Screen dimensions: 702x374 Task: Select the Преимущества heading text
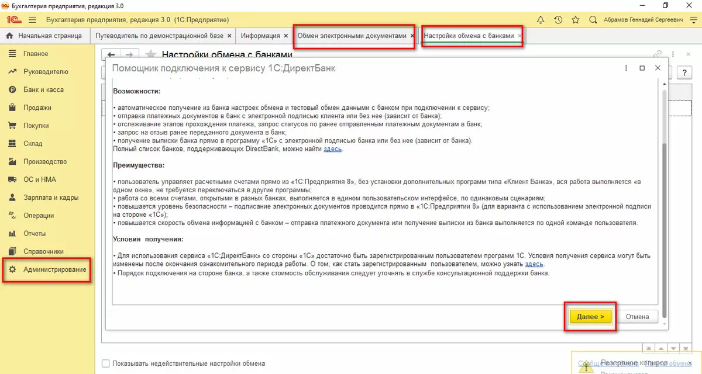(x=139, y=165)
